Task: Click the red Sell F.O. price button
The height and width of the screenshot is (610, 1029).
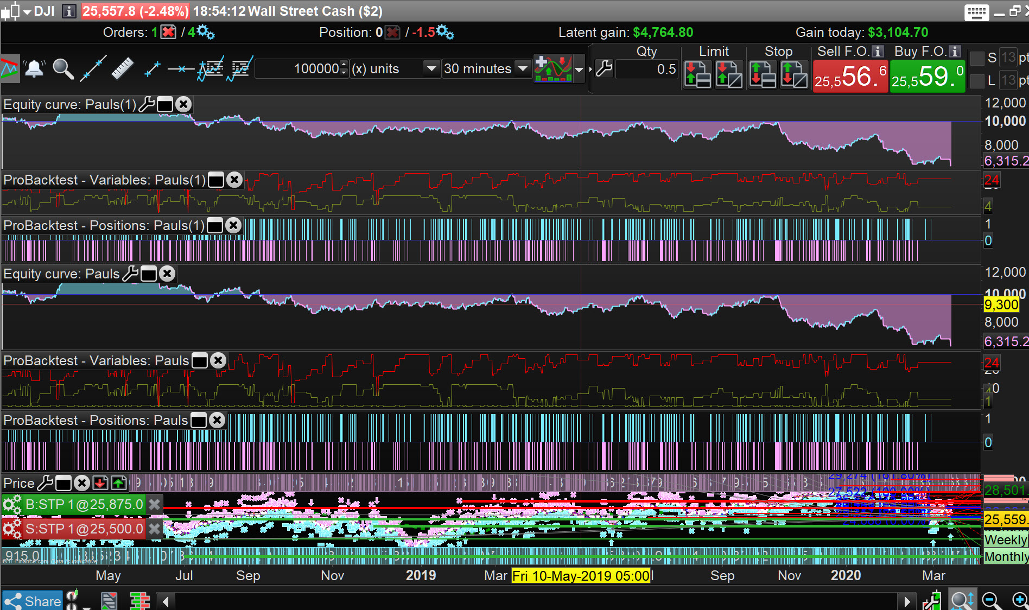Action: [x=850, y=77]
